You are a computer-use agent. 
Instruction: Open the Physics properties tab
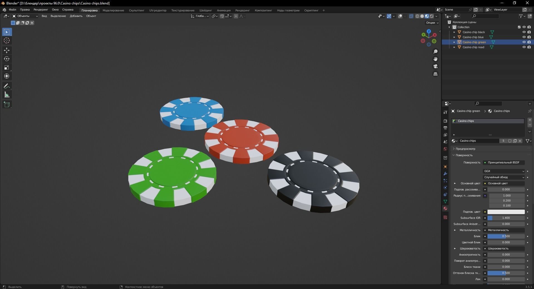tap(445, 187)
